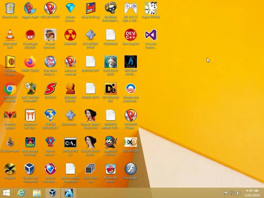Select the De logo desktop icon
264x198 pixels.
110,88
